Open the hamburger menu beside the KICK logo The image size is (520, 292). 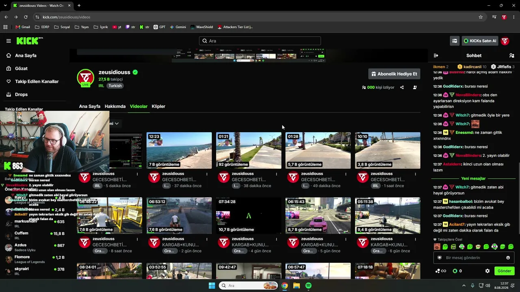pos(9,41)
